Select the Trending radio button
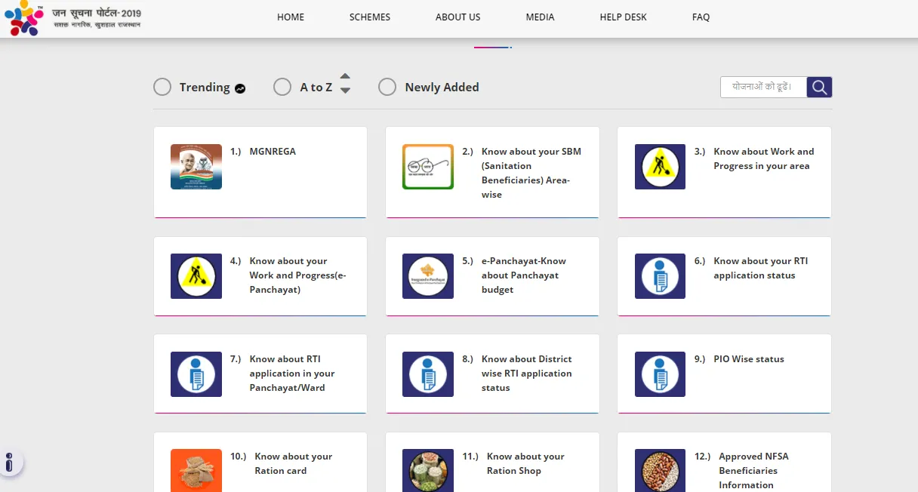The width and height of the screenshot is (918, 492). pos(162,88)
